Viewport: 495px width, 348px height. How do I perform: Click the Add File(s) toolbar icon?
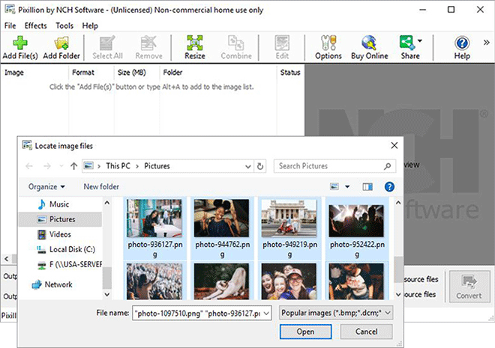(x=21, y=46)
